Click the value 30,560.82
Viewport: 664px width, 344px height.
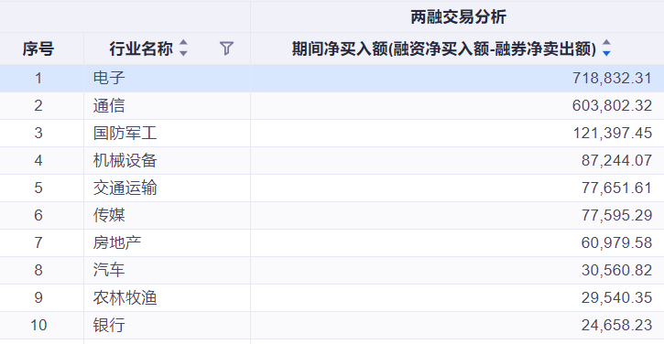pos(616,270)
